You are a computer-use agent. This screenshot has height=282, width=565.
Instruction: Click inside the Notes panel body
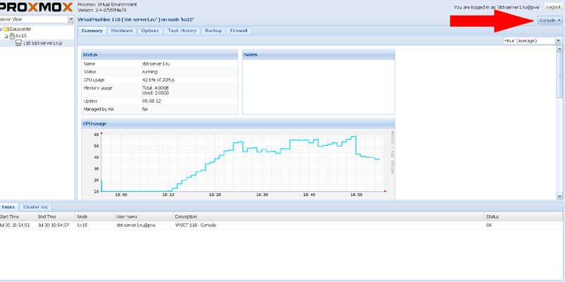(319, 87)
